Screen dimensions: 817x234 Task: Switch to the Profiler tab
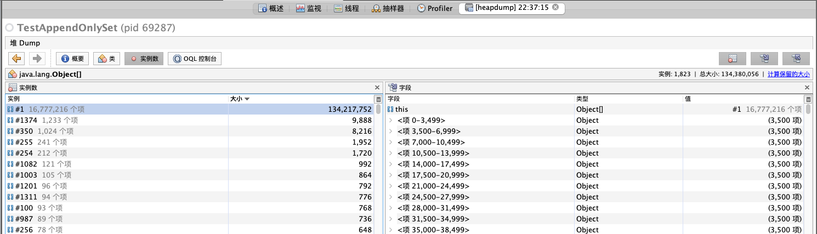coord(435,8)
